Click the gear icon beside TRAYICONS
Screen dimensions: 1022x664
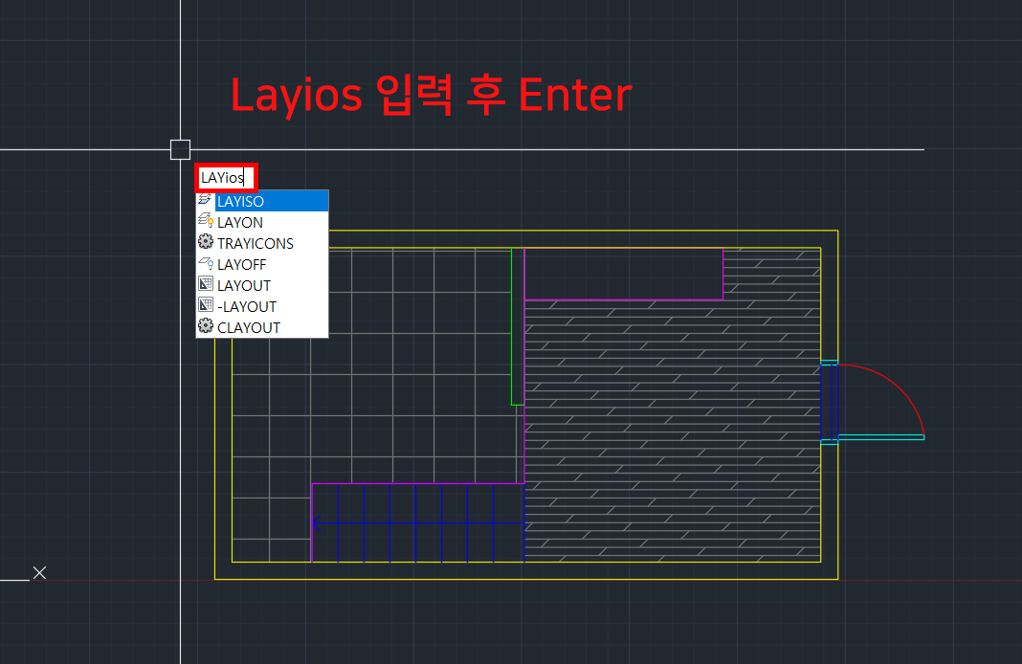point(206,242)
